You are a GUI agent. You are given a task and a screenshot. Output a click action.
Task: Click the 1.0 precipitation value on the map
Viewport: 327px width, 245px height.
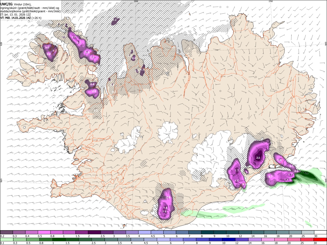coord(92,58)
